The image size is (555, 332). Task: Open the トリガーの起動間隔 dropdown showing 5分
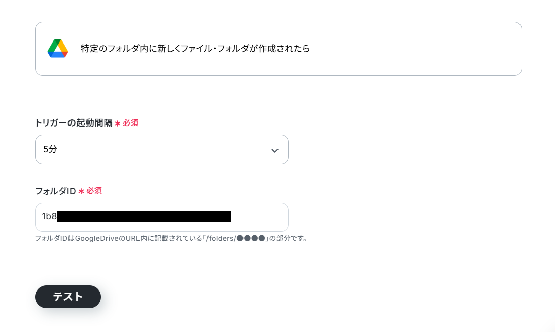(162, 149)
